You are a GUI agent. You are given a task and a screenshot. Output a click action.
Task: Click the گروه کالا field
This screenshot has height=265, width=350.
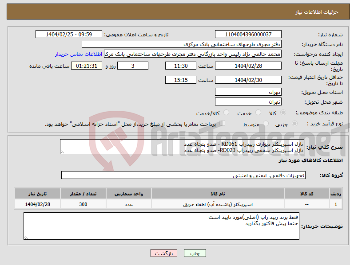pyautogui.click(x=183, y=175)
